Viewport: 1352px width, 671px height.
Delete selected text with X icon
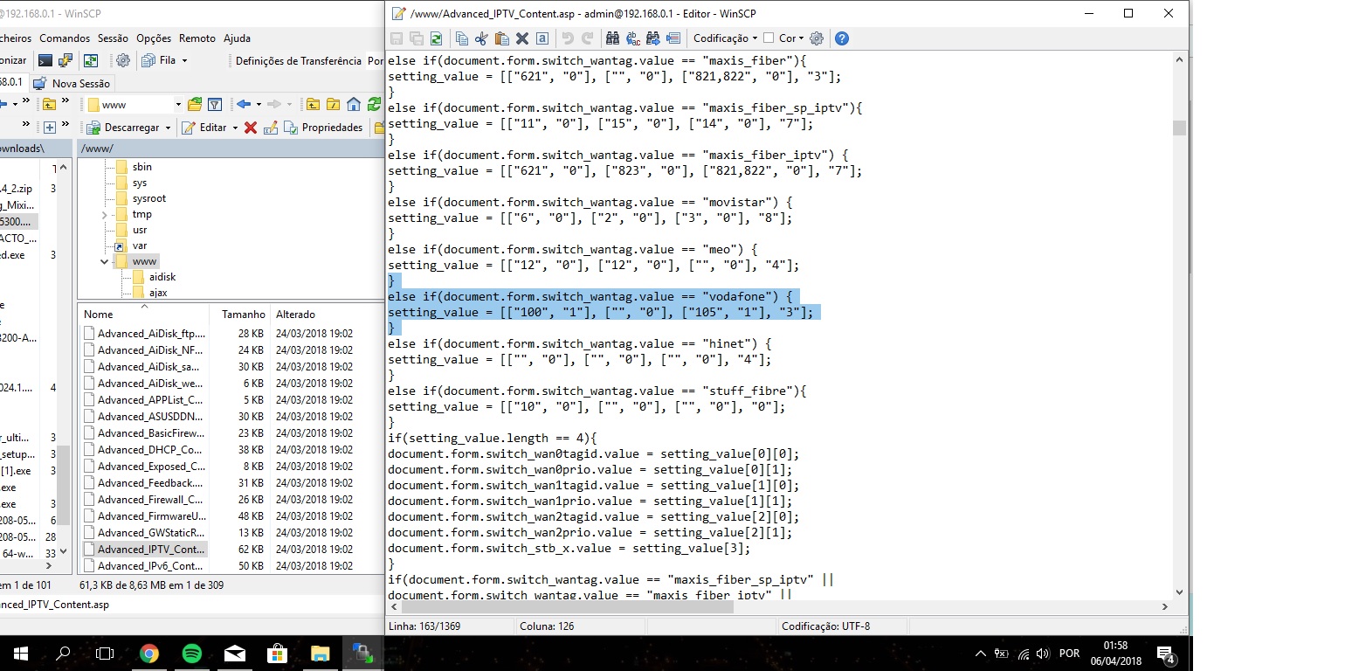click(522, 38)
